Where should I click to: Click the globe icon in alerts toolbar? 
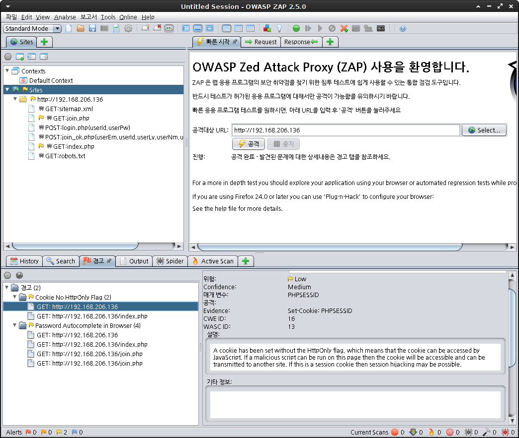(x=19, y=275)
